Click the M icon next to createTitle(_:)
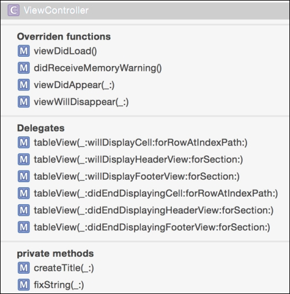The image size is (290, 294). 24,268
